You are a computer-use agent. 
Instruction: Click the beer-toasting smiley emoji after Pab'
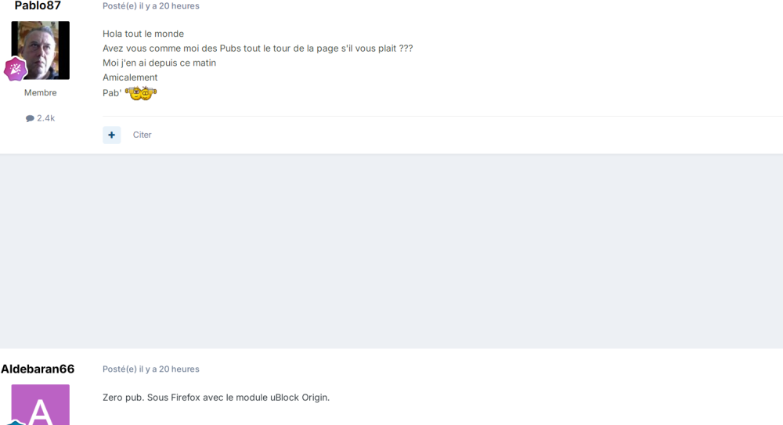pos(141,93)
